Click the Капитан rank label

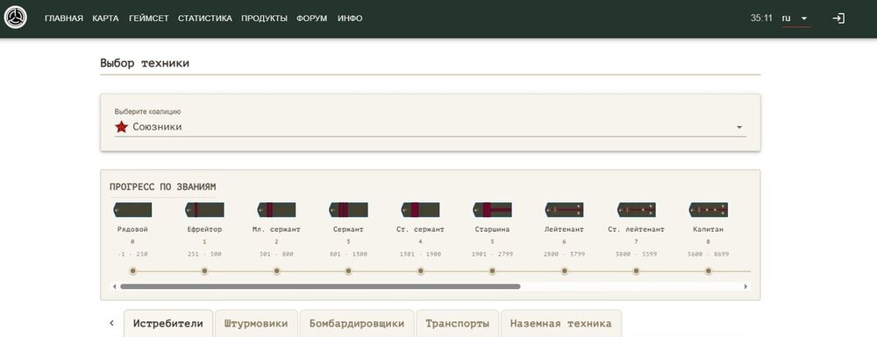click(708, 229)
